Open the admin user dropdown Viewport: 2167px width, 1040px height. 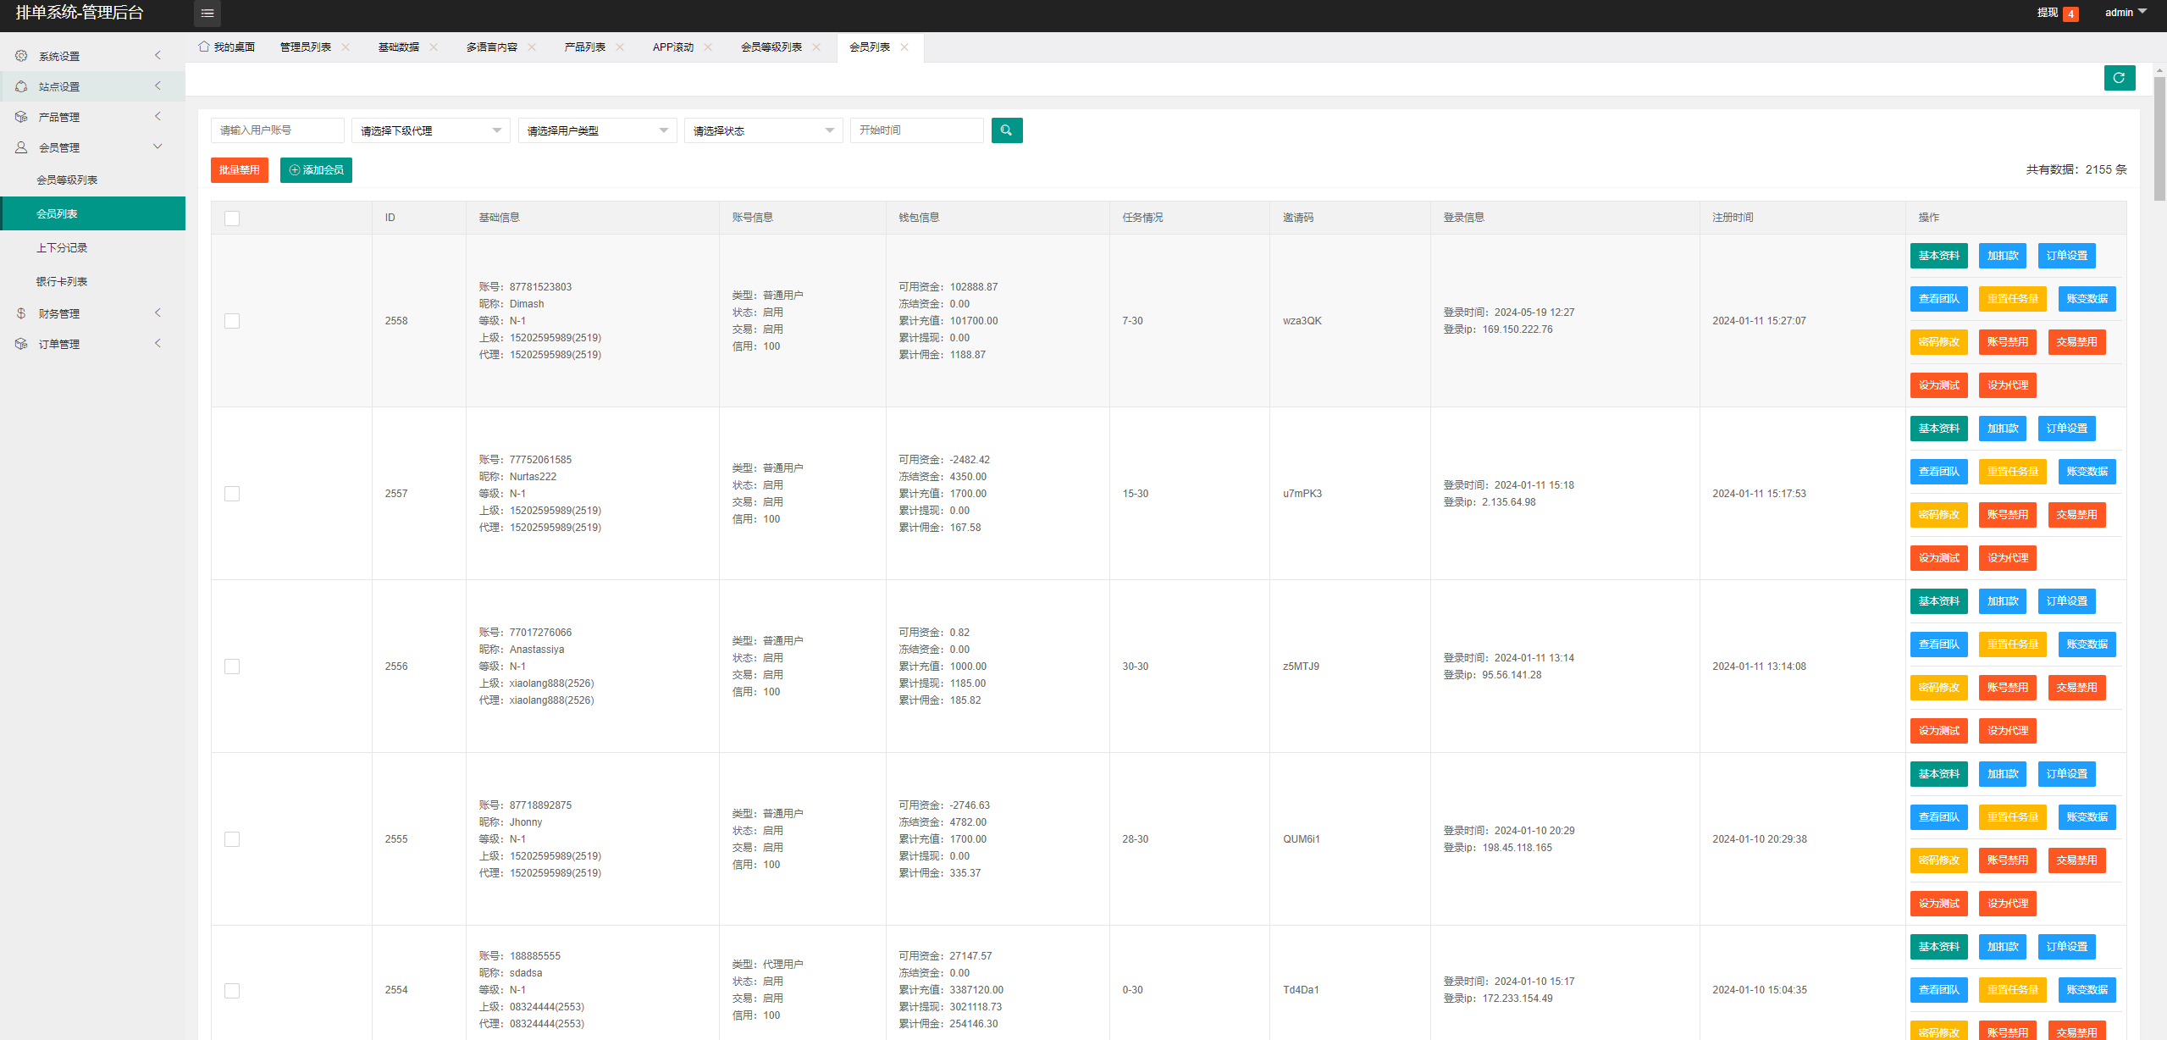click(x=2126, y=13)
